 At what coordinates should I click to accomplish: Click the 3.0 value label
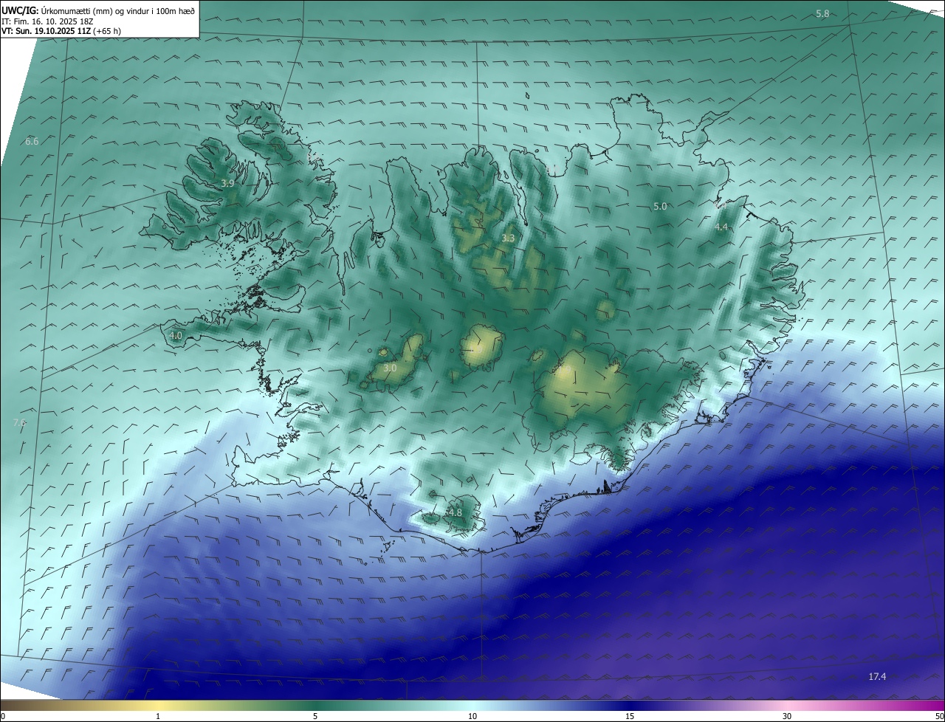(390, 368)
